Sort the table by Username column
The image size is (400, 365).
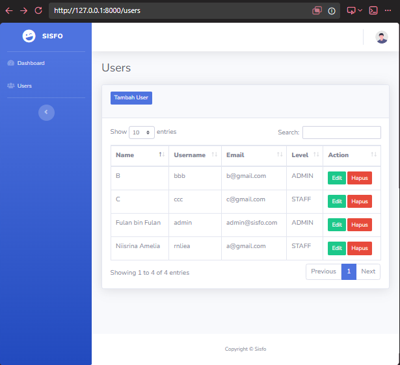click(195, 155)
